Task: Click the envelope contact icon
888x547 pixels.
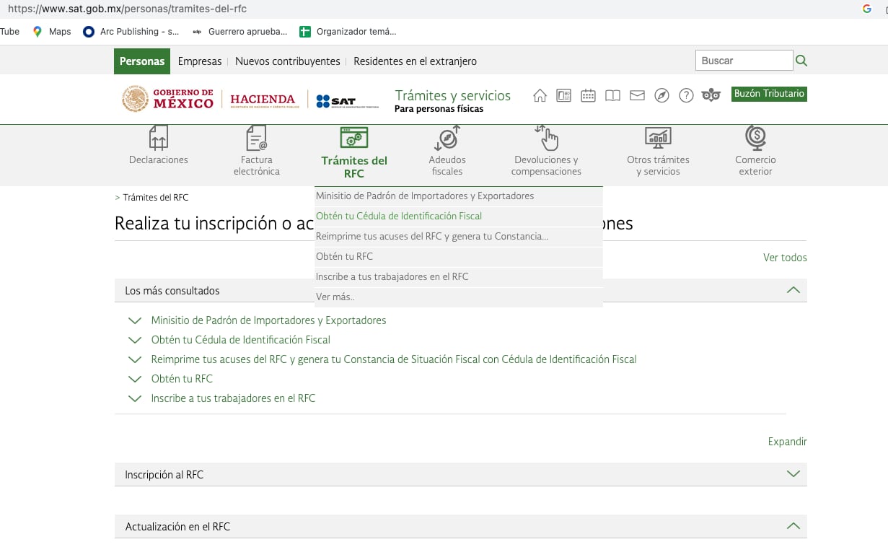Action: 637,95
